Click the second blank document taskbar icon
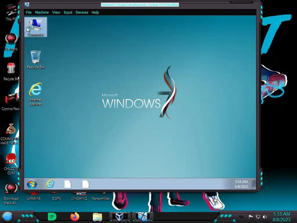 (86, 184)
